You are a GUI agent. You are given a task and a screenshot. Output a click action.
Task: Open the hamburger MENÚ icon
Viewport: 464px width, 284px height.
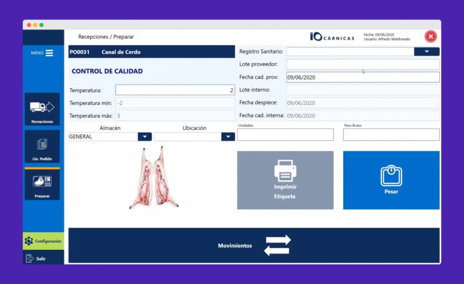tap(49, 53)
